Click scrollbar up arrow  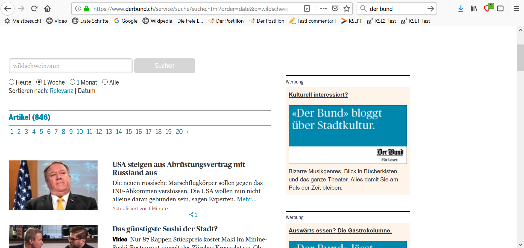[520, 30]
